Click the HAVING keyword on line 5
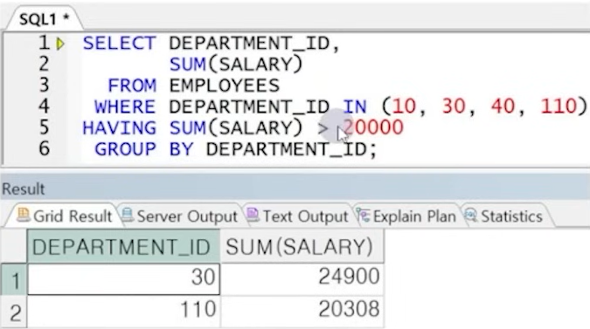This screenshot has height=329, width=590. (x=119, y=128)
